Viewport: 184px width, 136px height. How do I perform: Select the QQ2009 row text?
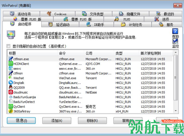[19, 88]
